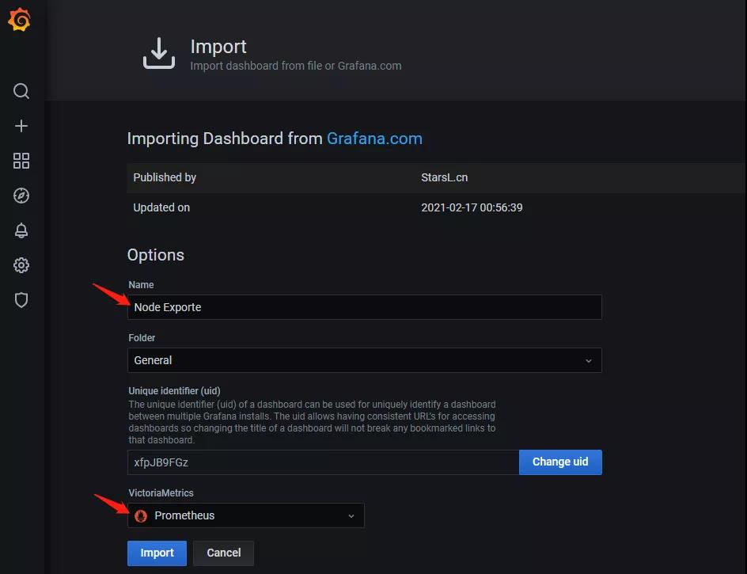
Task: Click the Options heading
Action: point(156,255)
